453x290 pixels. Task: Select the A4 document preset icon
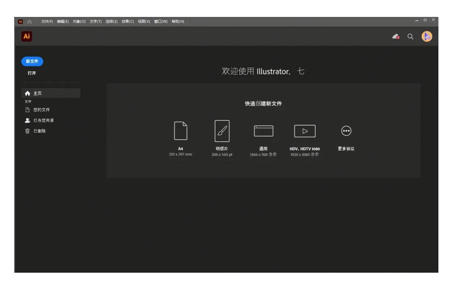click(181, 131)
